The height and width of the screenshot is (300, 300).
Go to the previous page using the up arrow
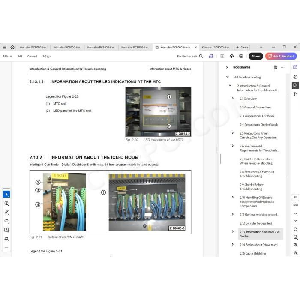[x=295, y=213]
